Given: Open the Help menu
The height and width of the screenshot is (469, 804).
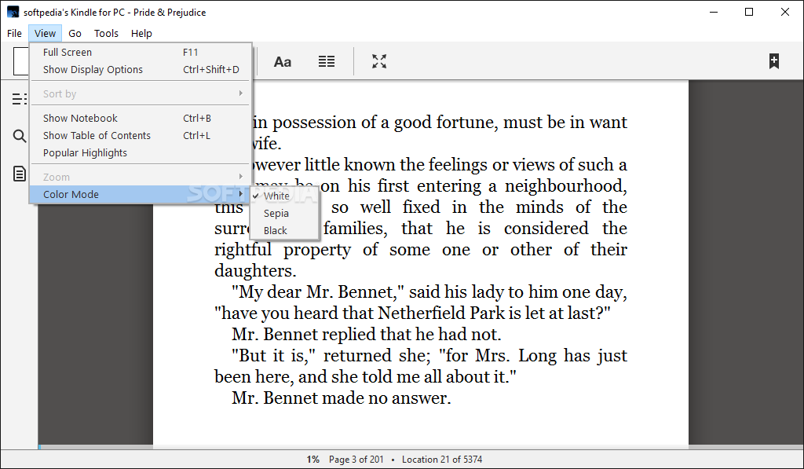Looking at the screenshot, I should click(141, 33).
